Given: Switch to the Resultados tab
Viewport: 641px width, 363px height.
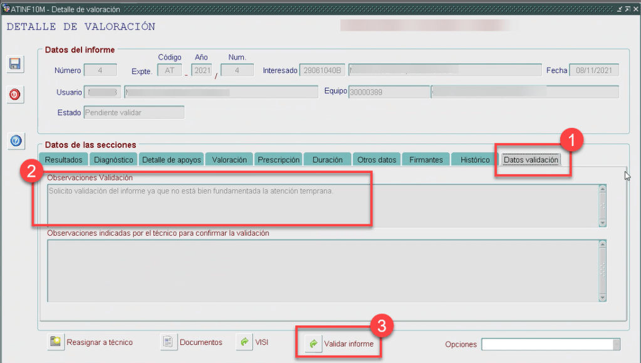Looking at the screenshot, I should click(x=63, y=160).
